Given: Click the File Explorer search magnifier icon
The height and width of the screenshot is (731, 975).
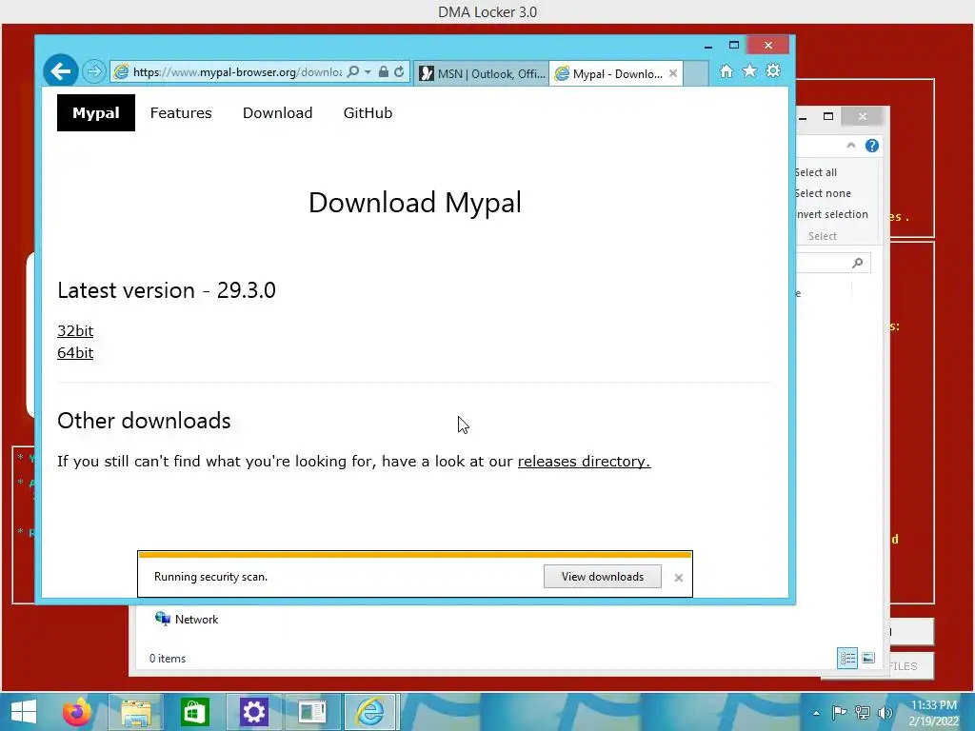Looking at the screenshot, I should coord(858,263).
